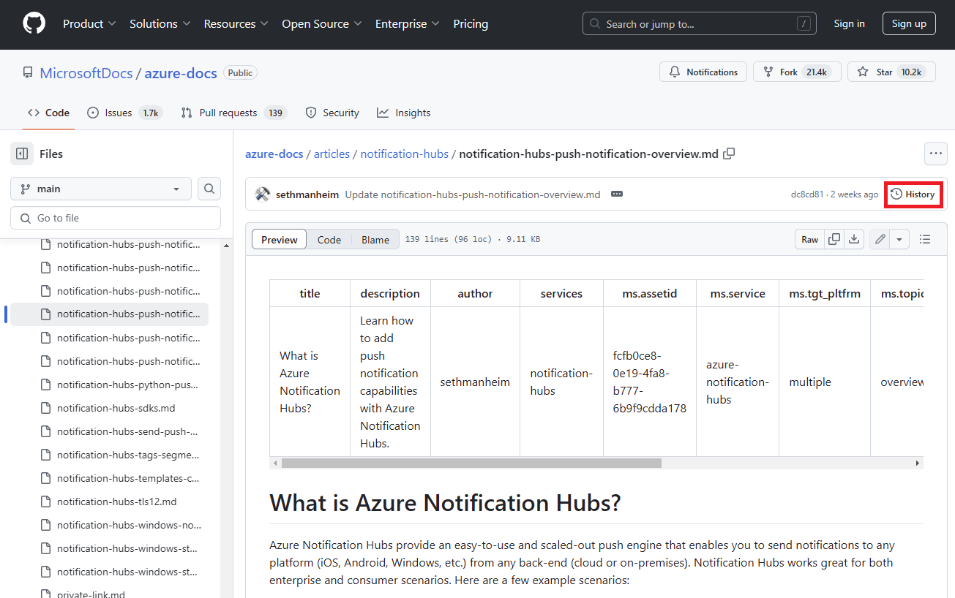This screenshot has width=955, height=598.
Task: Copy the file path with the copy icon
Action: 728,154
